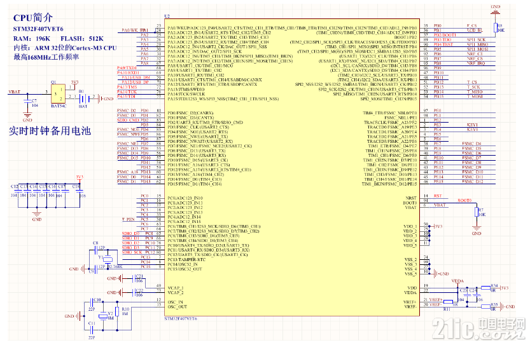Select capacitor C22 on VCAP_2
530x345 pixels.
[x=134, y=293]
